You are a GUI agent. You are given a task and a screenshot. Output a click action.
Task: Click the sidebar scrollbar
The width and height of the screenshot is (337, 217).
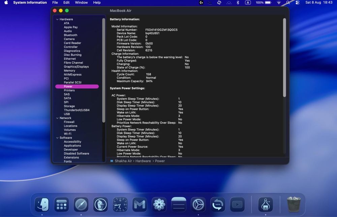click(103, 70)
